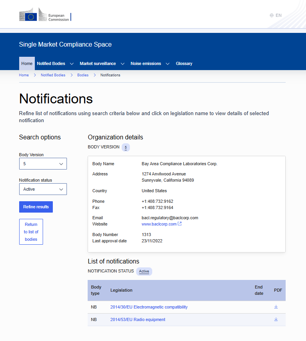
Task: Open 2014/30/EU Electromagnetic compatibility legislation
Action: pyautogui.click(x=149, y=307)
